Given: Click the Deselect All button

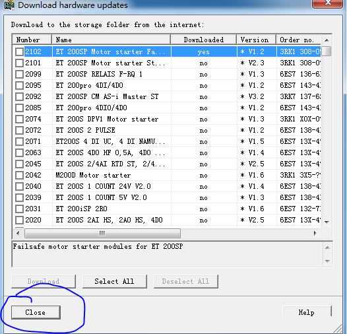Looking at the screenshot, I should 185,281.
